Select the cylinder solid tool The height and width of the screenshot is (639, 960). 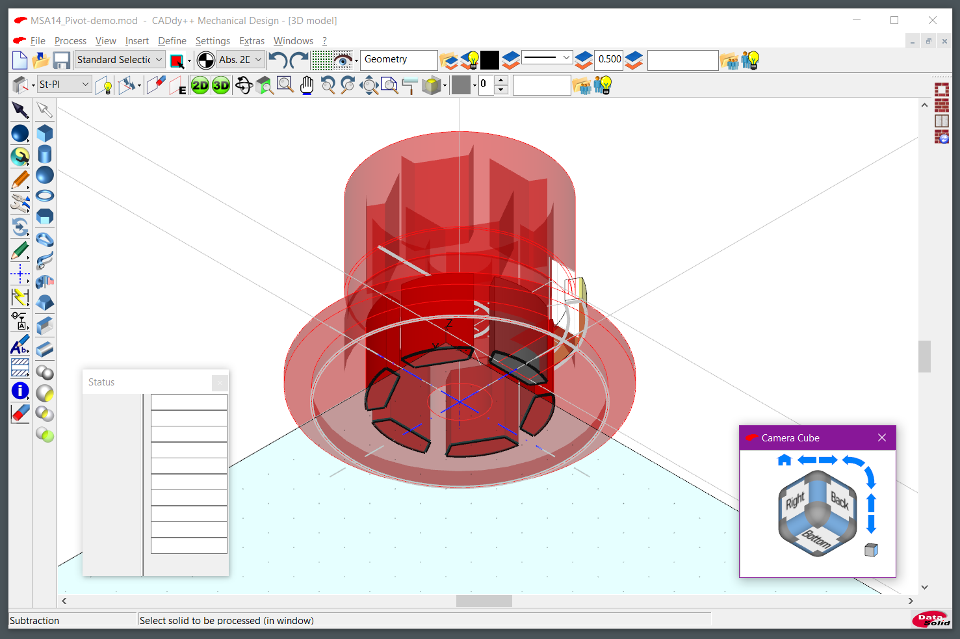45,155
